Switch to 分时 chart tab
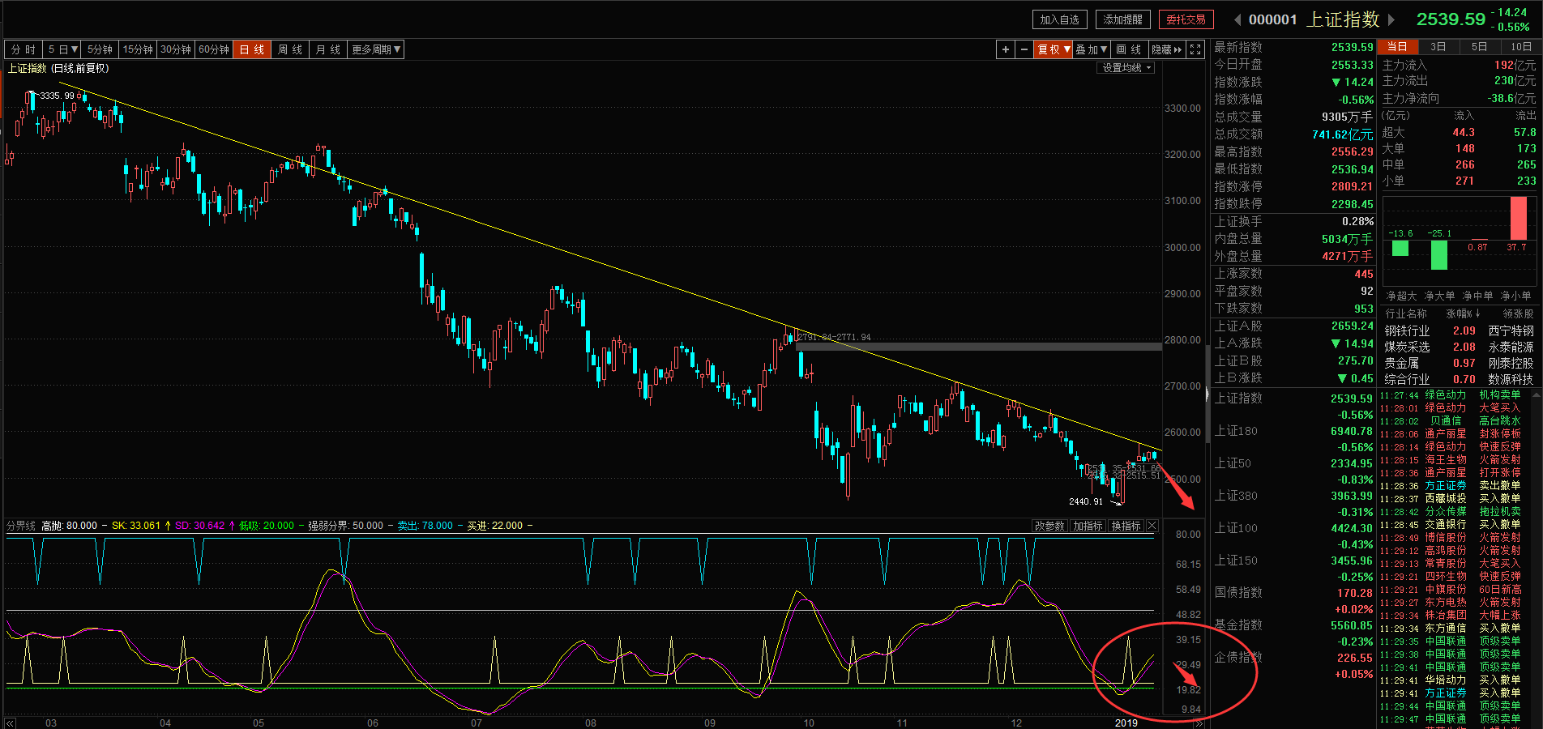Image resolution: width=1543 pixels, height=729 pixels. tap(24, 49)
